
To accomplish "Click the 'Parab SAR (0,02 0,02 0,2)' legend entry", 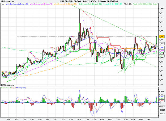I will point(142,4).
